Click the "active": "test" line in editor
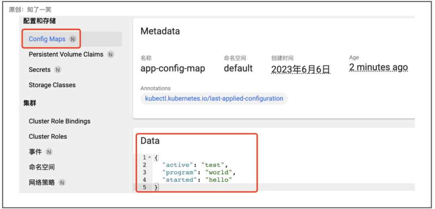This screenshot has height=209, width=435. point(195,165)
